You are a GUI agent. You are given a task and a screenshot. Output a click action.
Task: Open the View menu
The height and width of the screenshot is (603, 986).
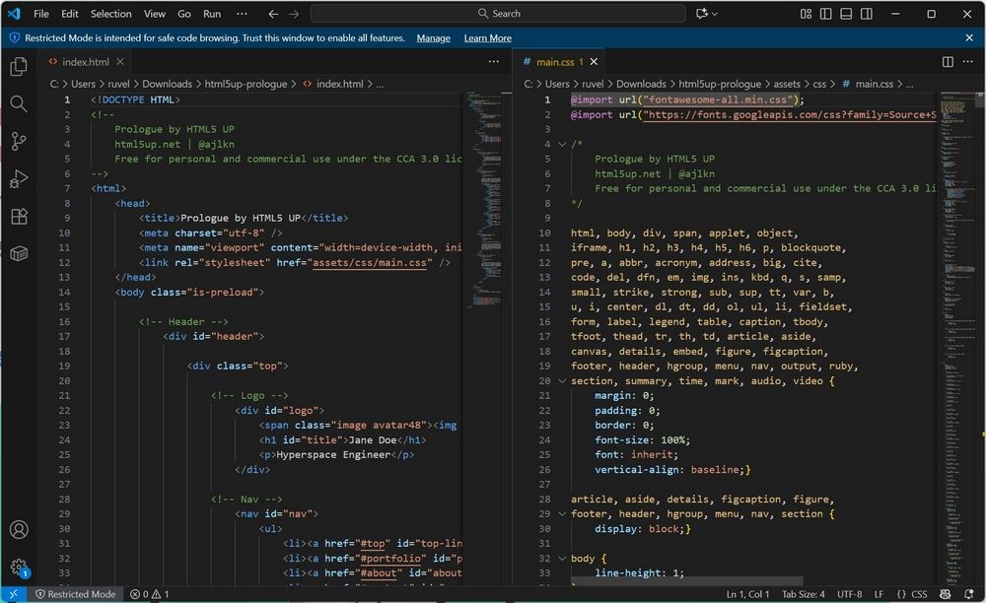point(155,14)
